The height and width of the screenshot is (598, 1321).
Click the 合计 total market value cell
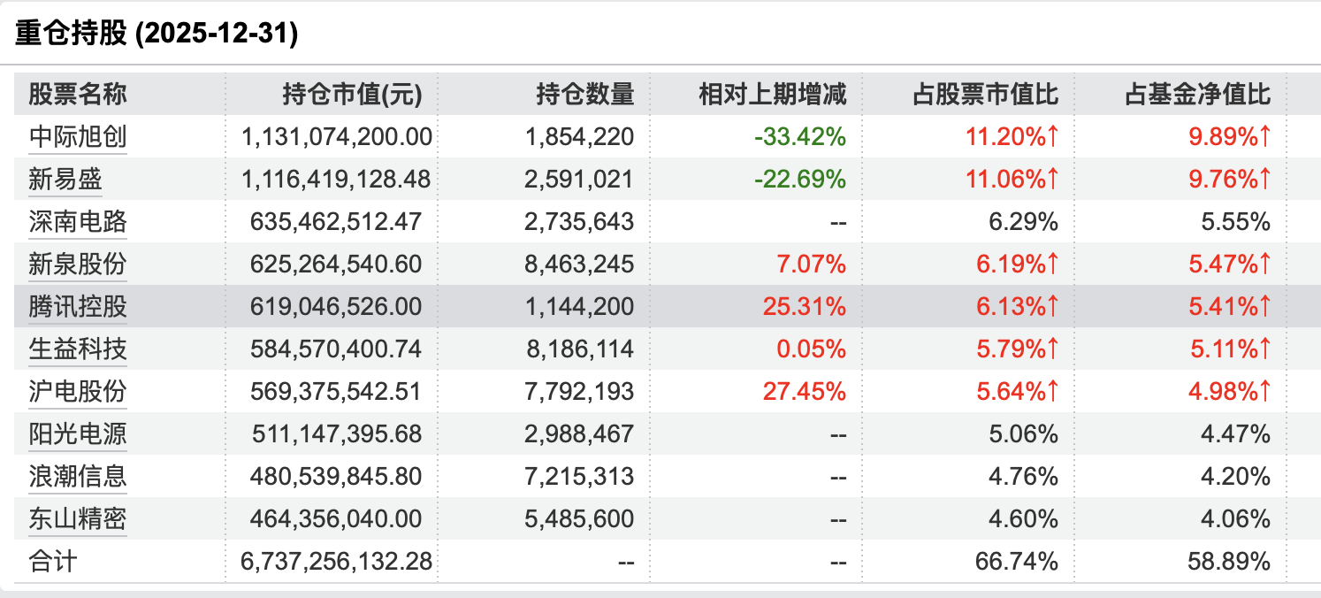click(336, 562)
